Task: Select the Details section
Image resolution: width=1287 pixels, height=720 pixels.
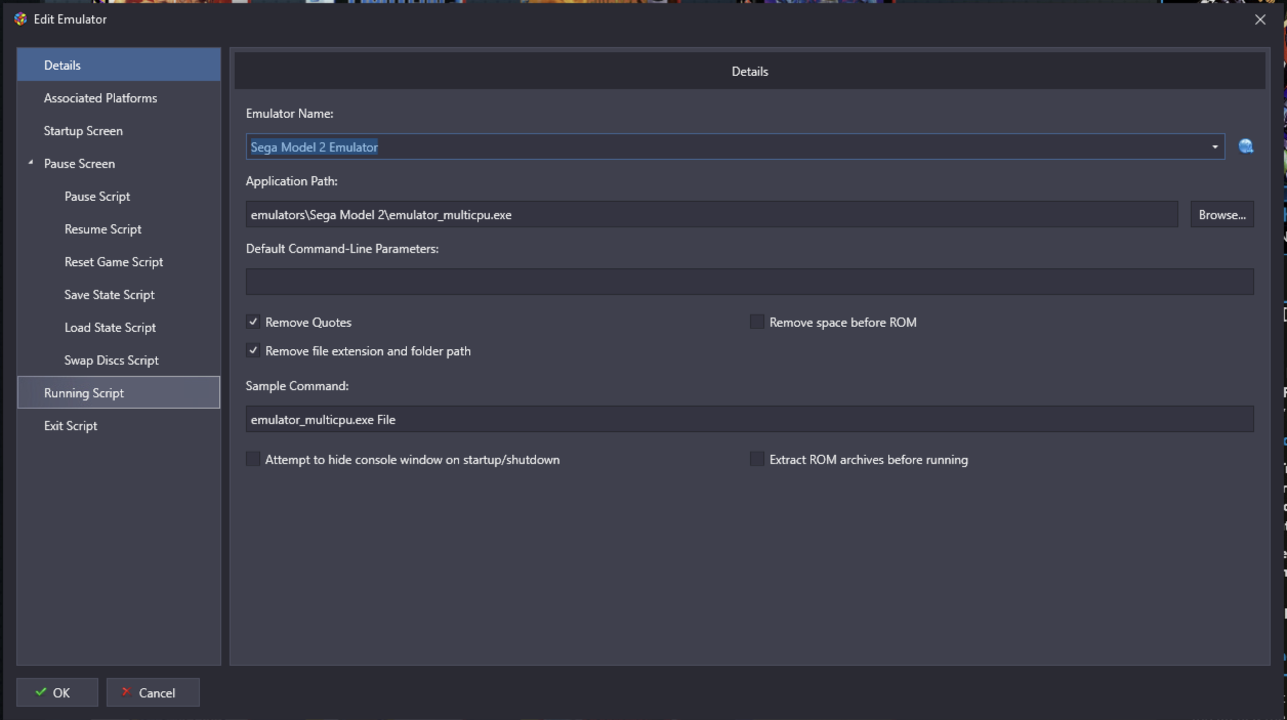Action: [119, 65]
